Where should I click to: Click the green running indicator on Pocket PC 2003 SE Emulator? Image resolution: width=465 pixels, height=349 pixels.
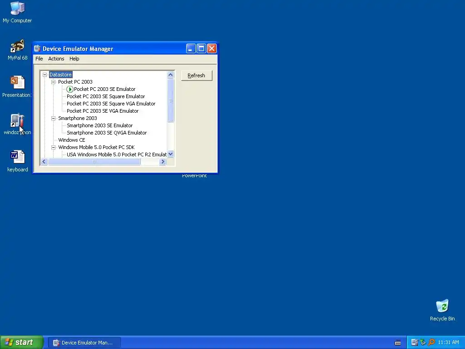pos(69,89)
